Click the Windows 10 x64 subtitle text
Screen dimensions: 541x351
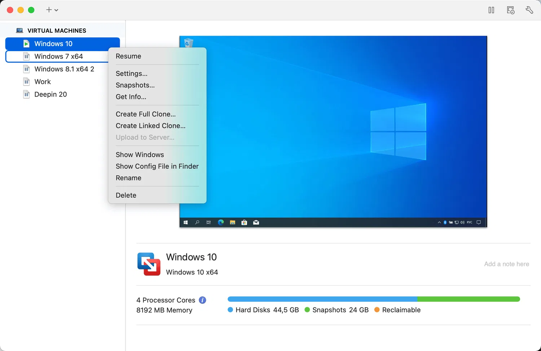[192, 272]
